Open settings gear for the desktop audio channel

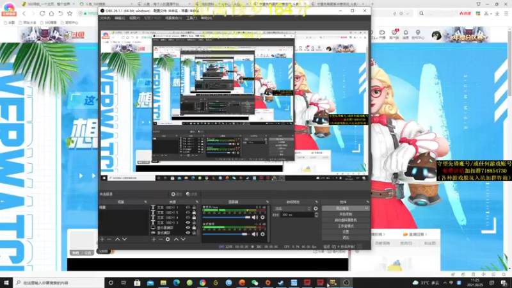[262, 234]
